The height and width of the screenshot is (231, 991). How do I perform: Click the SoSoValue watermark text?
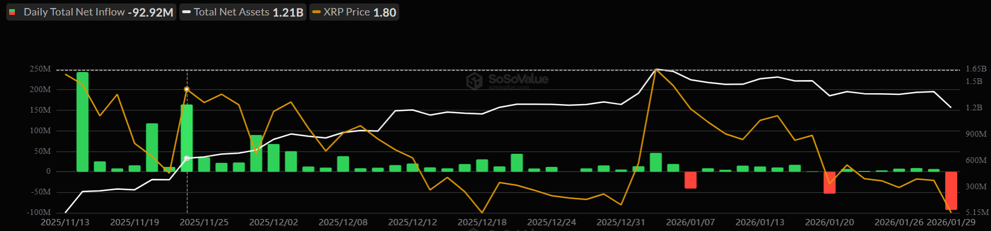pyautogui.click(x=518, y=79)
